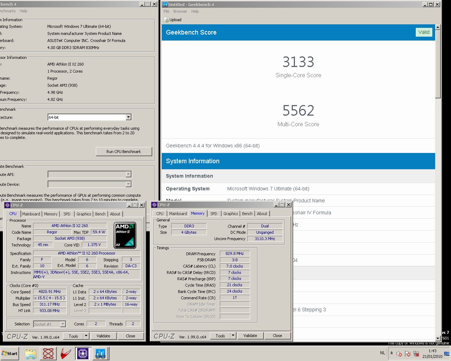Open SPD tab in the Memory-tab CPU-Z window
The width and height of the screenshot is (451, 361).
click(x=214, y=214)
